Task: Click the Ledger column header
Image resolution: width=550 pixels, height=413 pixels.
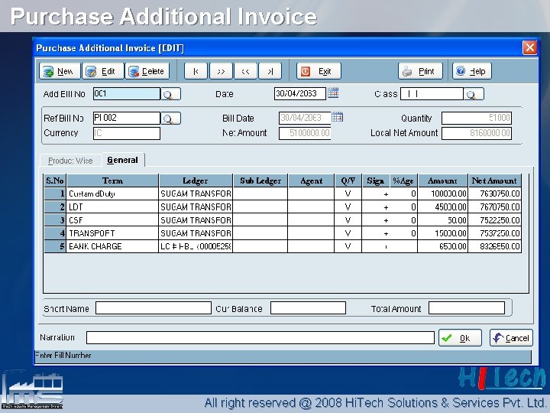Action: pyautogui.click(x=196, y=180)
